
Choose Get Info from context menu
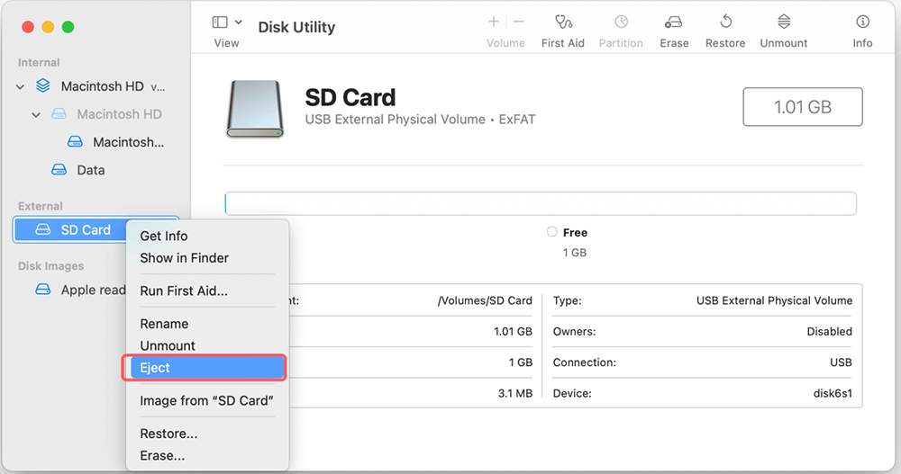(164, 236)
